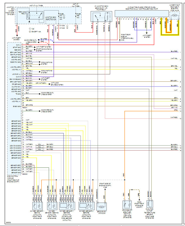This screenshot has width=185, height=226.
Task: Click the 'BLU/RED' label on dashed blue data line
Action: tap(44, 39)
